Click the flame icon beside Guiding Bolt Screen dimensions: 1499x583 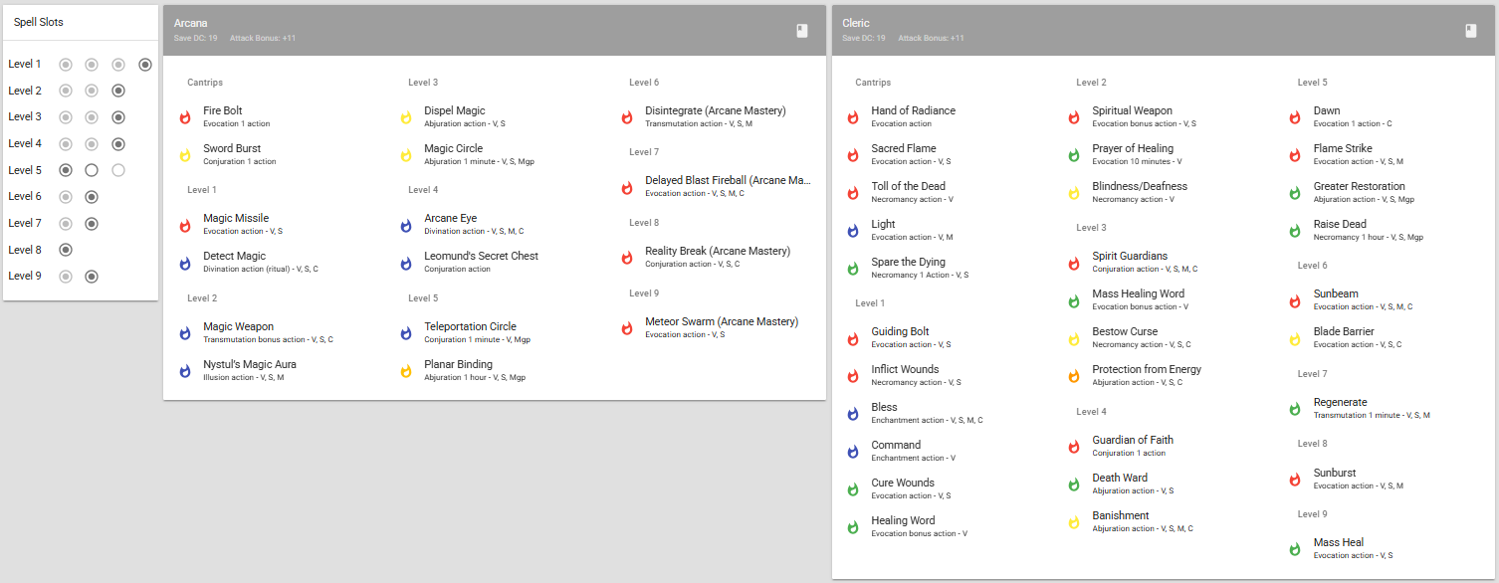pos(852,338)
